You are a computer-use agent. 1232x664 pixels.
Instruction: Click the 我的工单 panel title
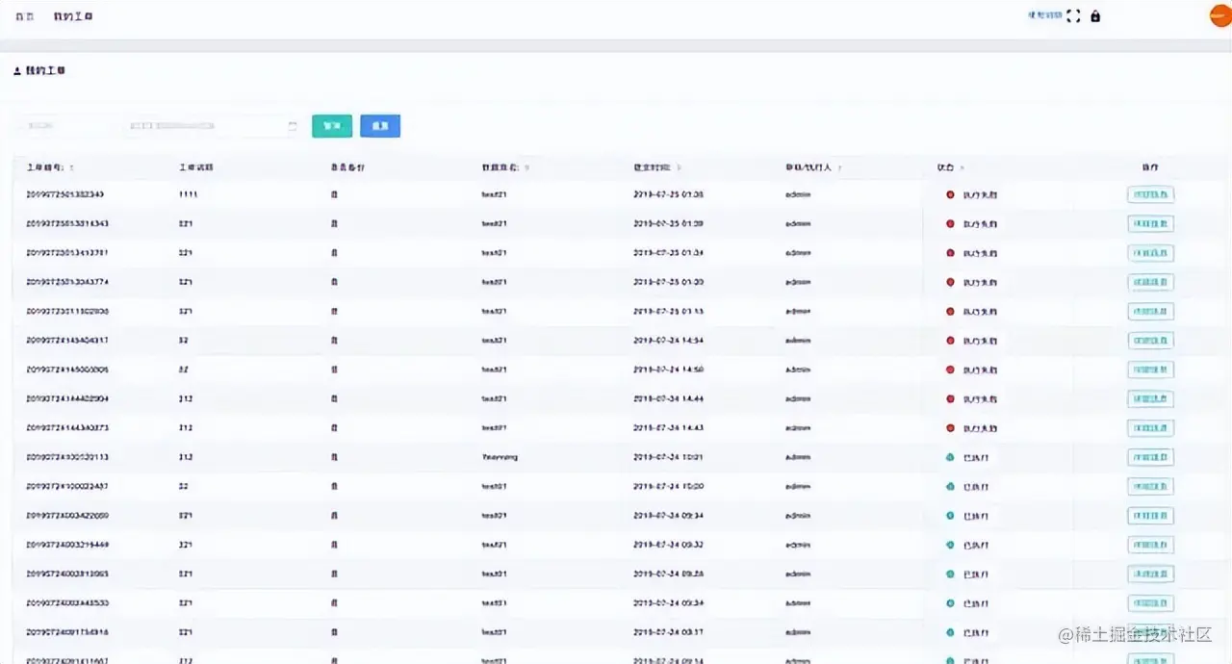pos(45,71)
